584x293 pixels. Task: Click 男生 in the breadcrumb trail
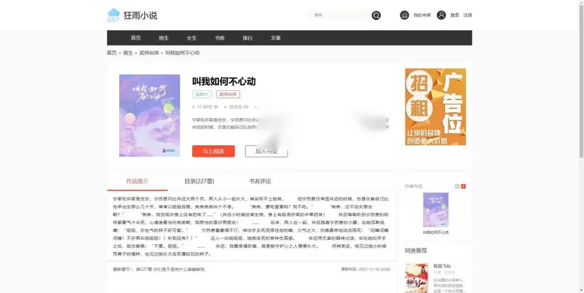click(128, 53)
